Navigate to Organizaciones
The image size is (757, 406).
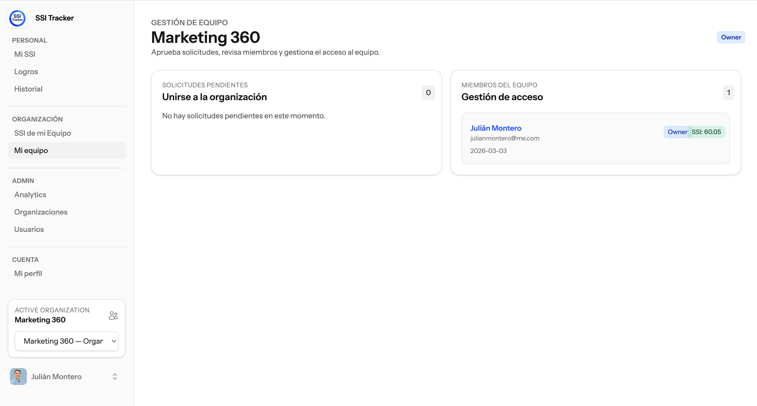(x=41, y=212)
